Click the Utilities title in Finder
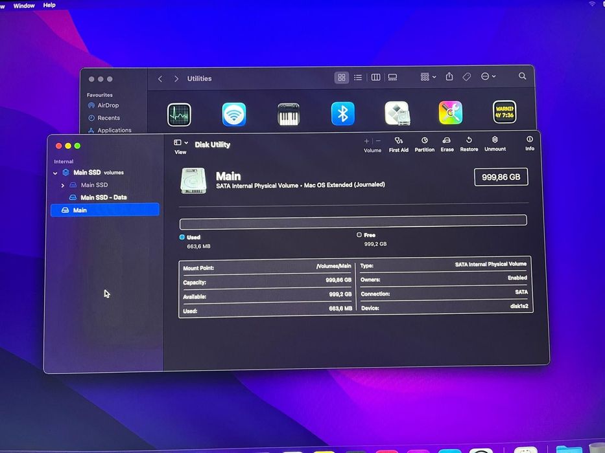This screenshot has width=605, height=453. 199,78
